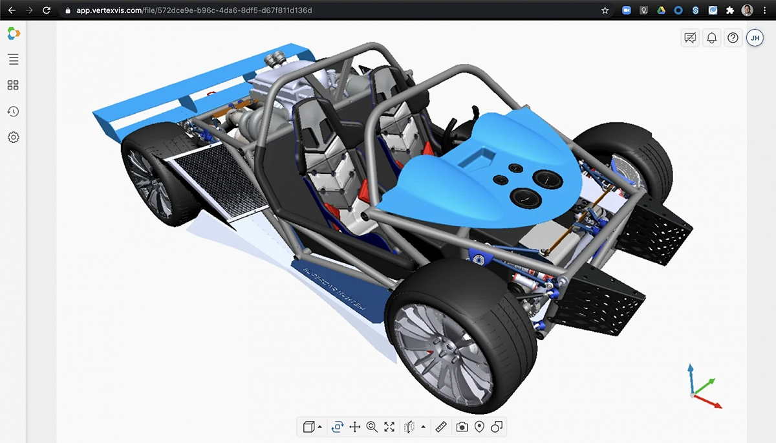Go back with browser back arrow
This screenshot has height=443, width=776.
tap(12, 10)
